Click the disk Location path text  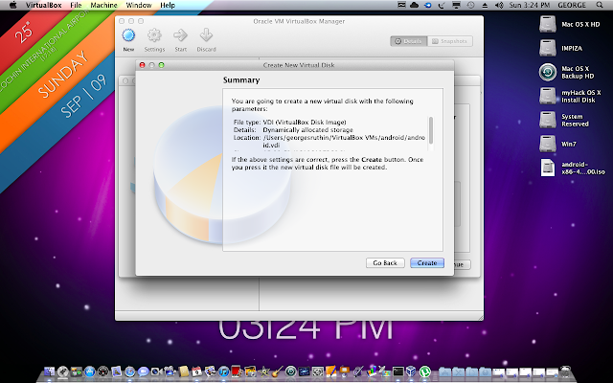click(x=344, y=142)
